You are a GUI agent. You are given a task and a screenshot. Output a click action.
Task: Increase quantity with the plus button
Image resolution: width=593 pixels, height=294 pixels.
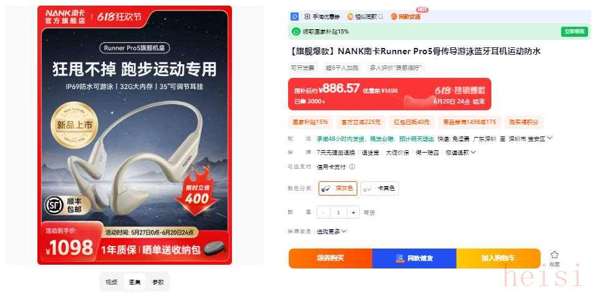click(353, 213)
